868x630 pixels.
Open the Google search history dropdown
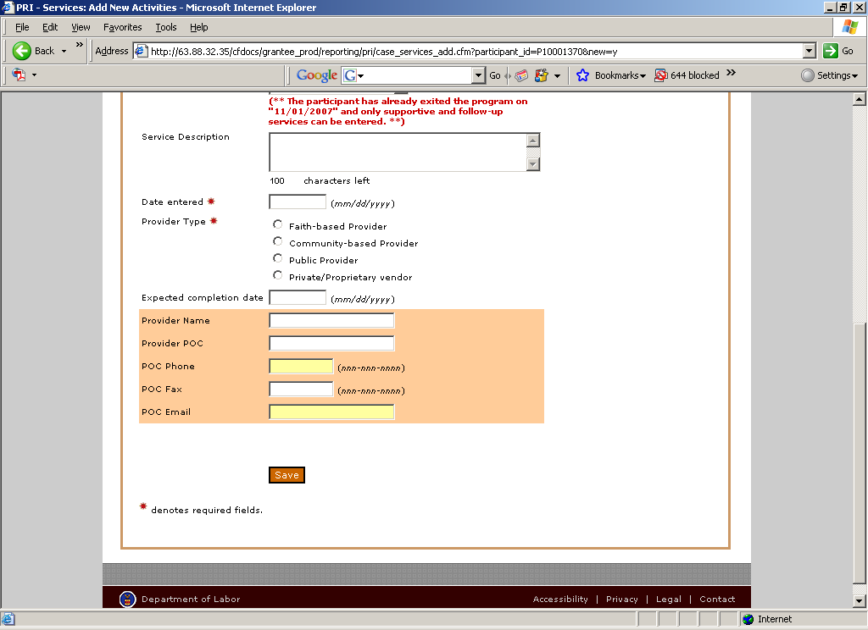478,75
